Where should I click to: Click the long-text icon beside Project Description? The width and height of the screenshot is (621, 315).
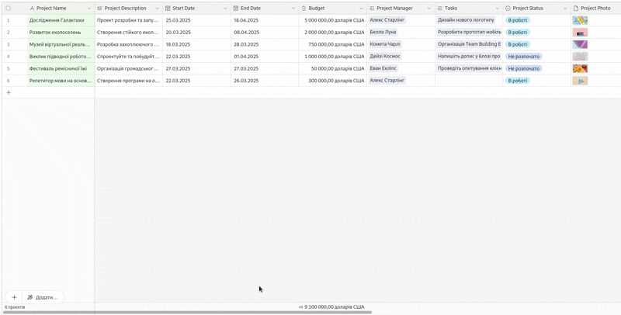100,9
